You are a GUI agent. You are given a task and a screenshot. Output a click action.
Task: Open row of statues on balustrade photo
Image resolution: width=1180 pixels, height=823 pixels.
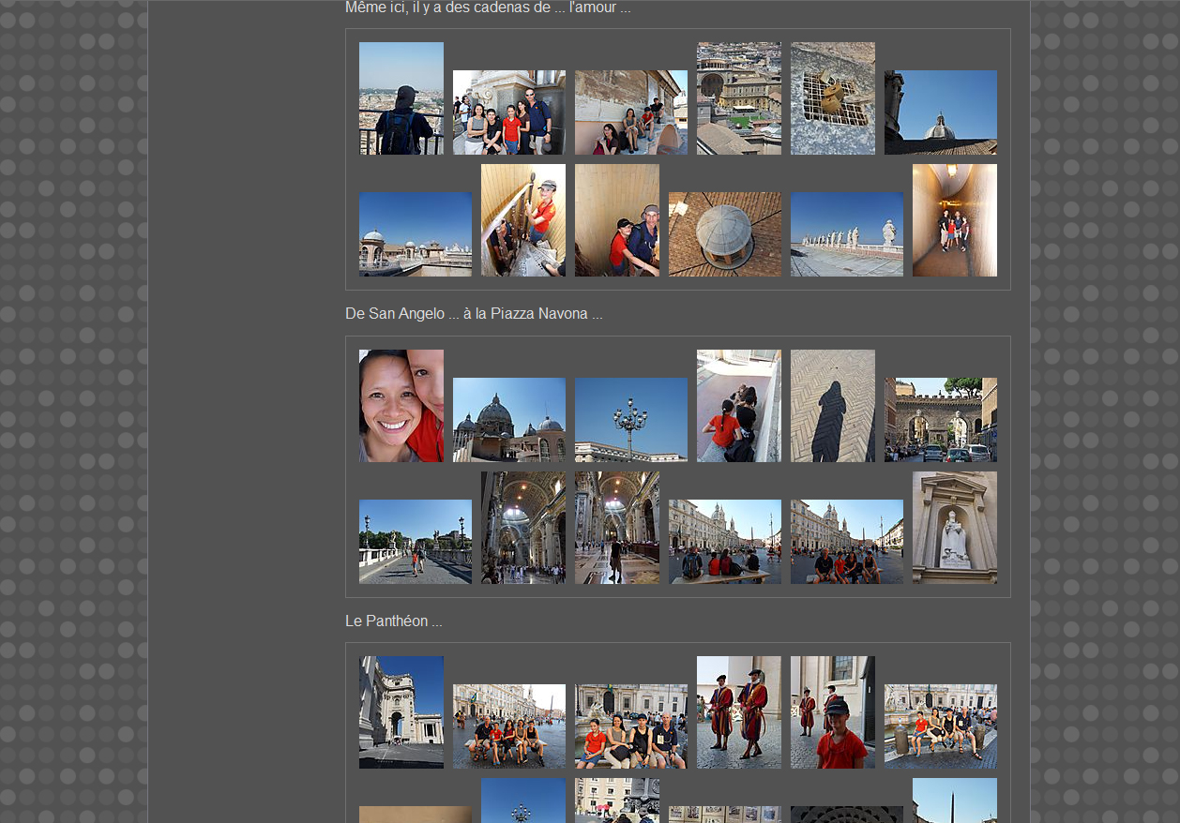click(846, 234)
